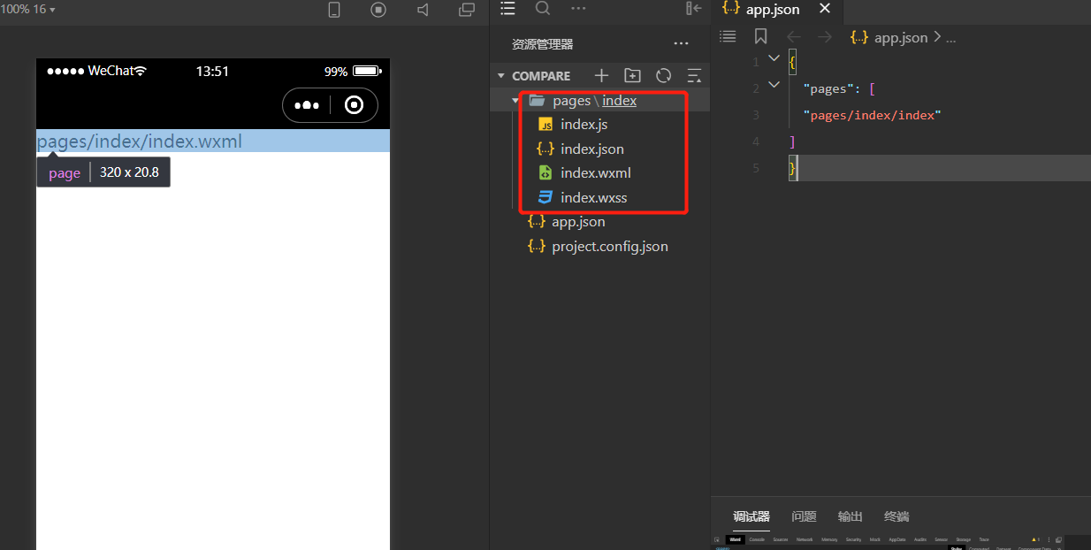1091x550 pixels.
Task: Open the search icon in the editor sidebar
Action: click(543, 8)
